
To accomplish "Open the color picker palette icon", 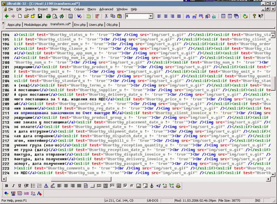I will (6, 193).
